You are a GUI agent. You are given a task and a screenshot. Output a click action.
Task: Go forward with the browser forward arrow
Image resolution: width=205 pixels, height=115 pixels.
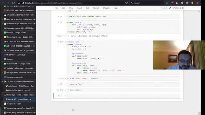point(8,3)
